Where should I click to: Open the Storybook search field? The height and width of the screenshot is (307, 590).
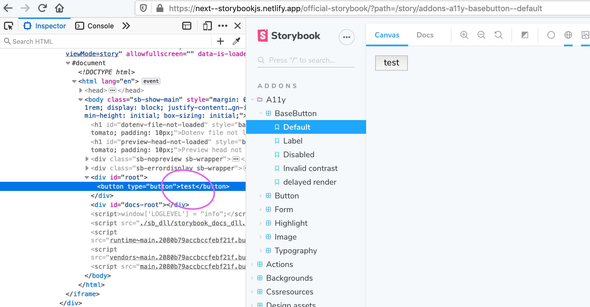(x=306, y=60)
